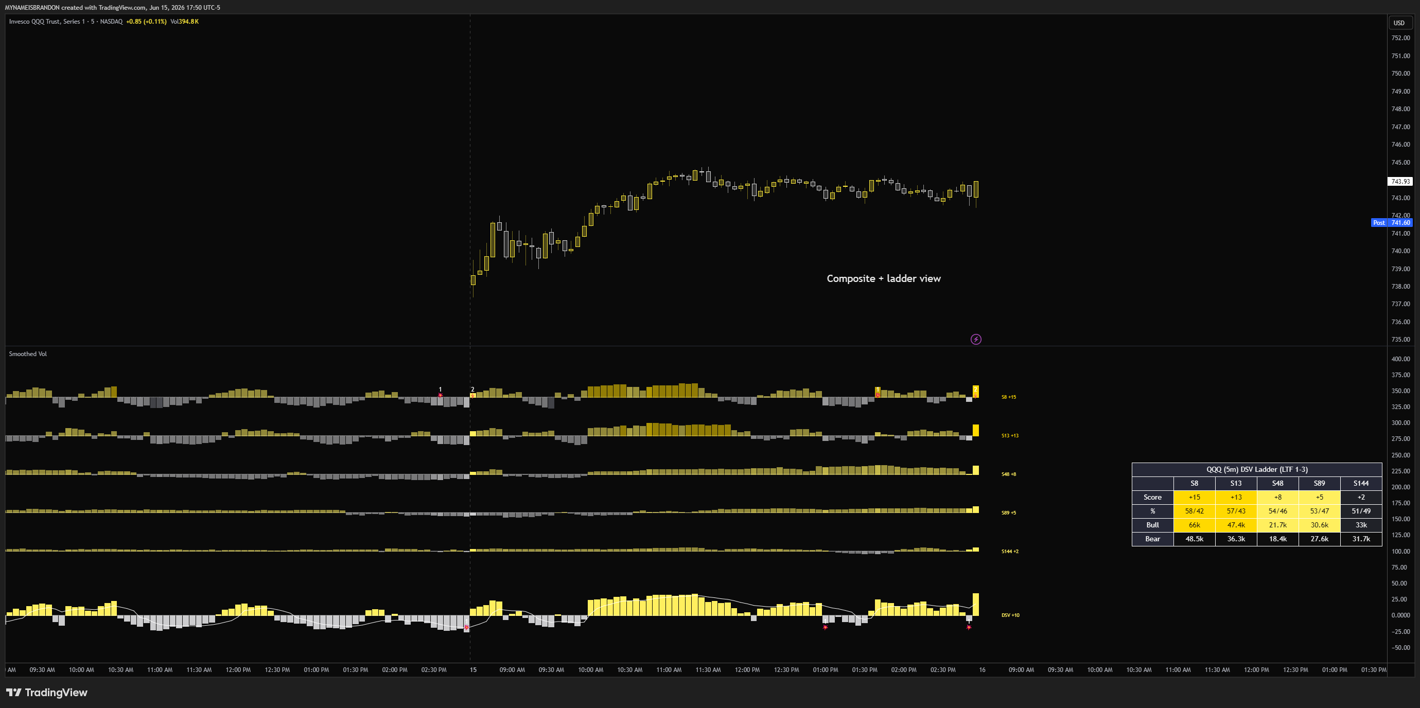Click the blue Post 741.60 price label
1420x708 pixels.
pos(1391,223)
